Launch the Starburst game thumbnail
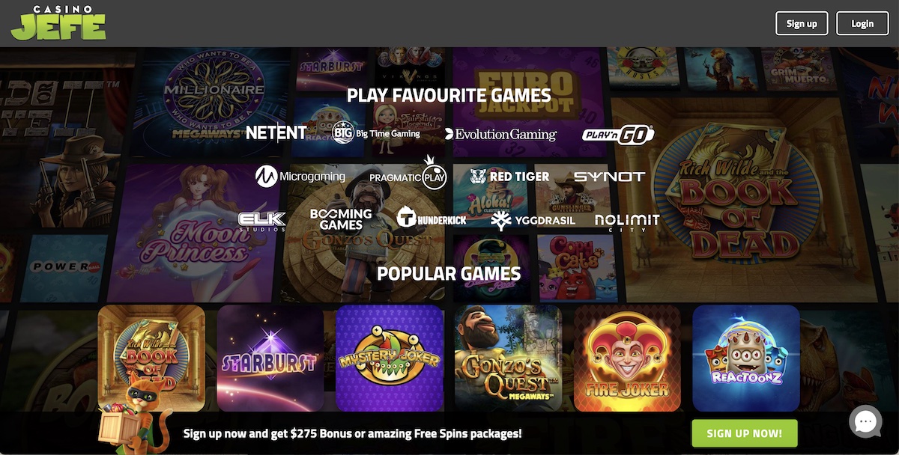 270,358
